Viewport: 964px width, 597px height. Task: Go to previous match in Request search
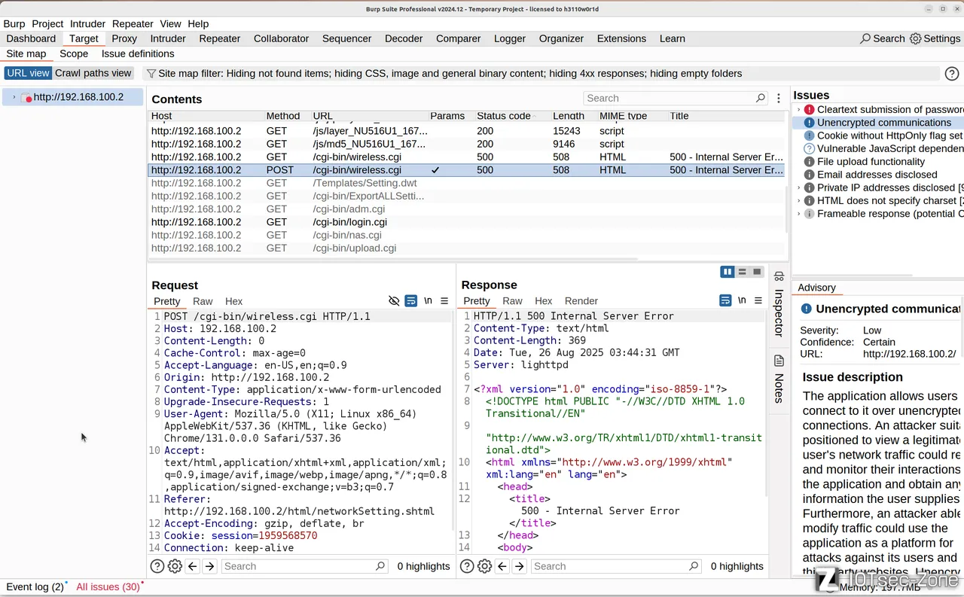(x=193, y=566)
